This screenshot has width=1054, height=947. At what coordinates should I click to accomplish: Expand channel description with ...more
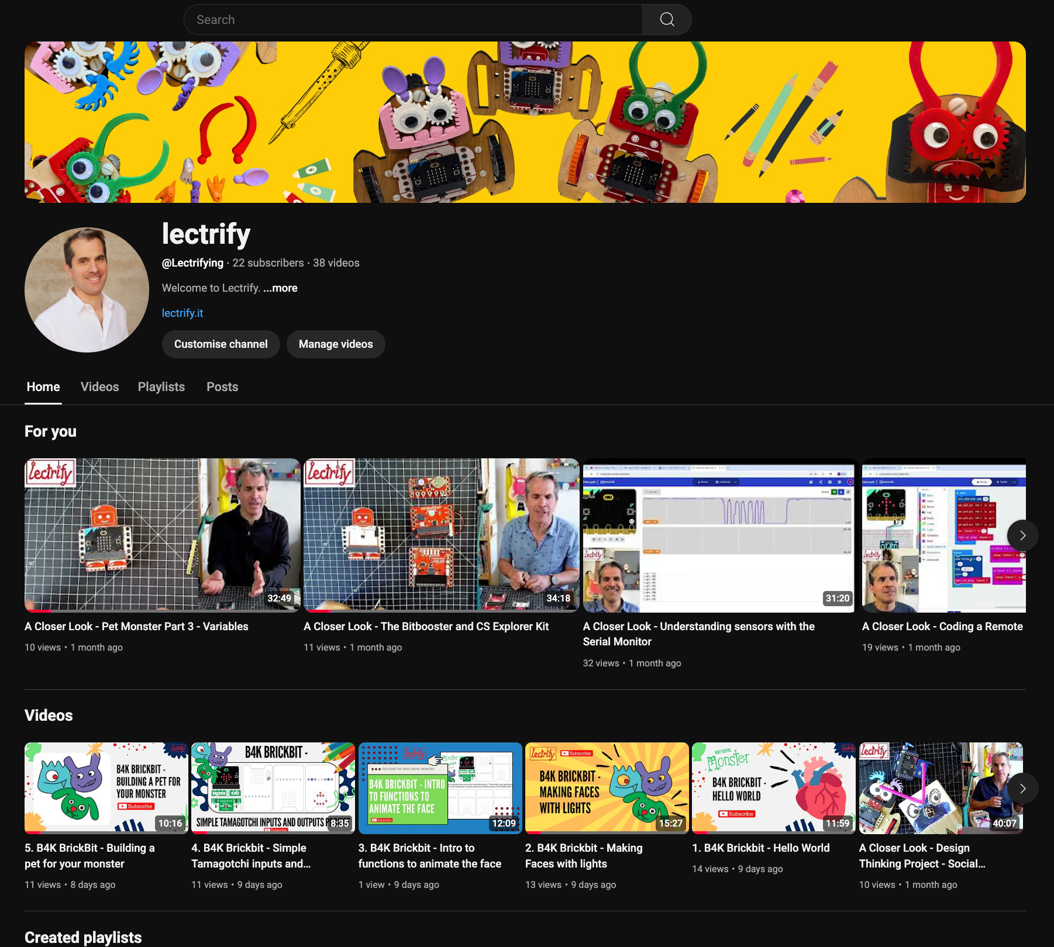(280, 288)
